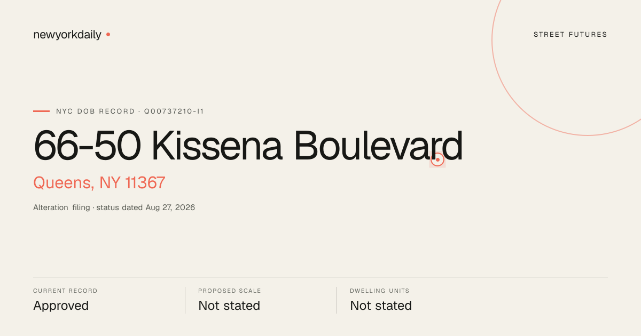Click the orange dot beside newyorkdaily

(108, 35)
